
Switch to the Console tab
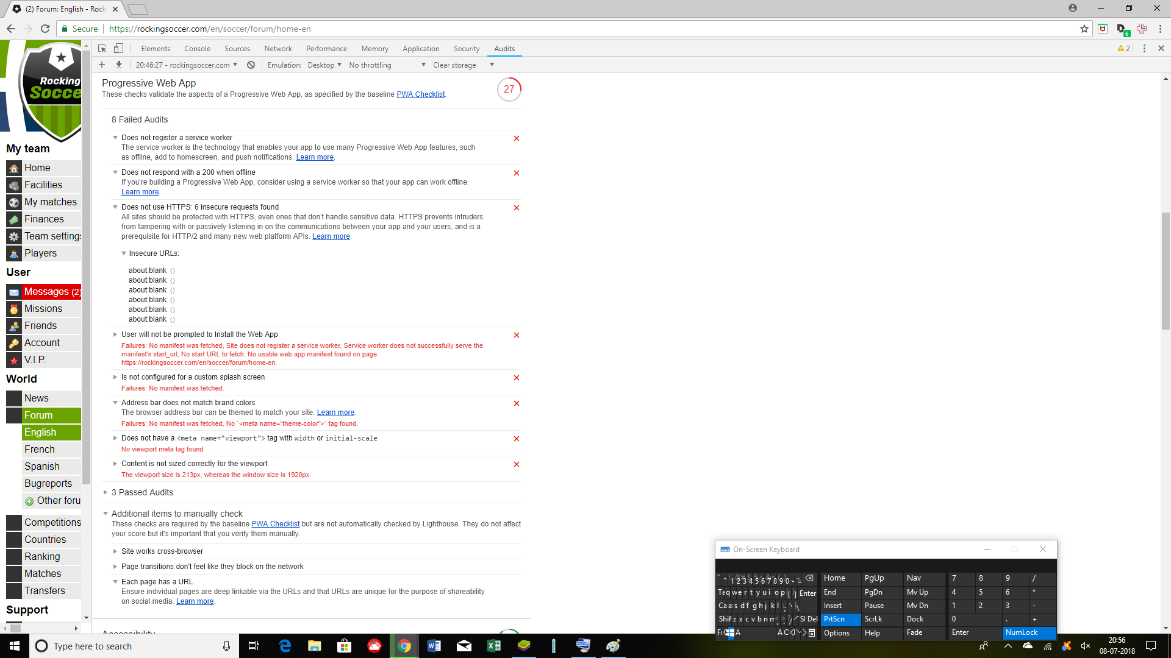[x=198, y=49]
